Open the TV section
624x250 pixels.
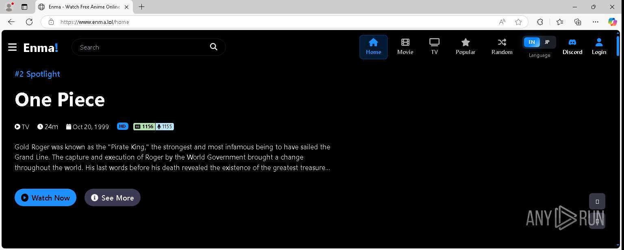coord(434,47)
